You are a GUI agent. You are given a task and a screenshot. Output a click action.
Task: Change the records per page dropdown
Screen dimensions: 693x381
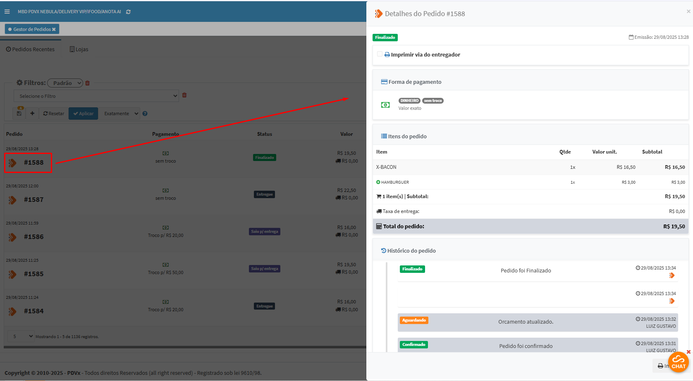tap(22, 336)
